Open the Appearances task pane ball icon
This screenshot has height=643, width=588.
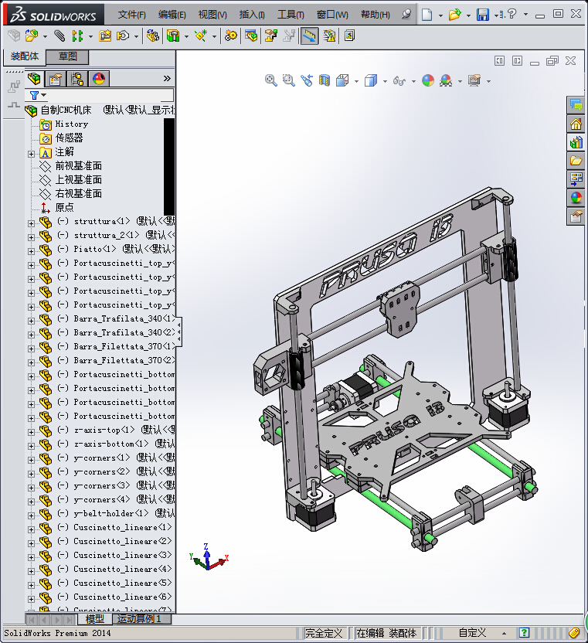coord(576,198)
